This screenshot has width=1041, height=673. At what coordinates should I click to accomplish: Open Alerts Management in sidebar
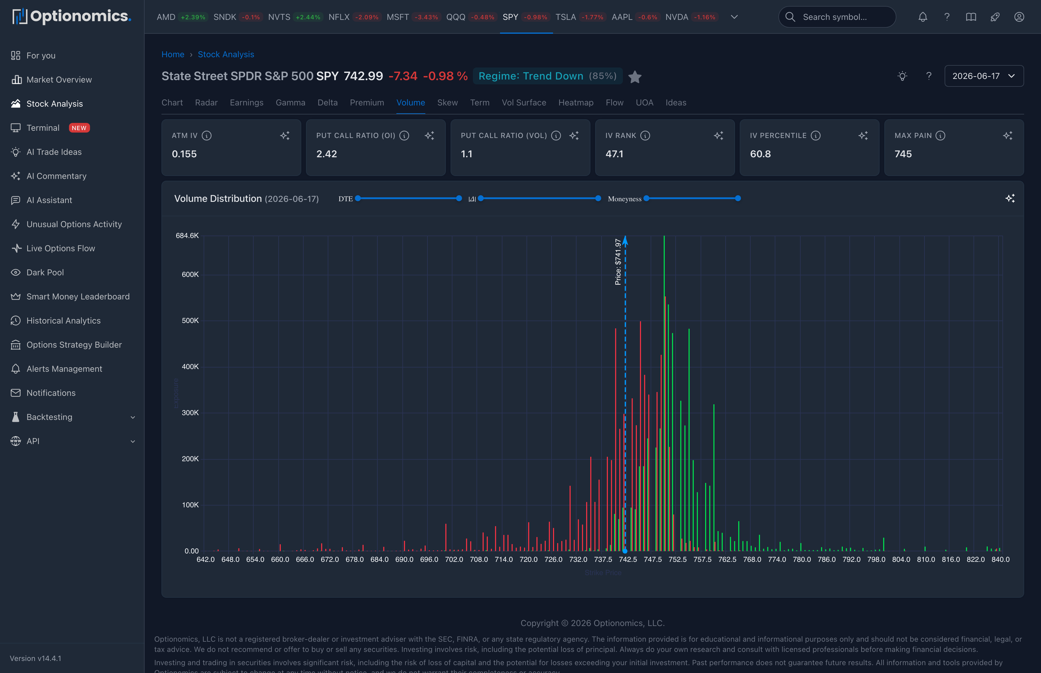click(72, 369)
